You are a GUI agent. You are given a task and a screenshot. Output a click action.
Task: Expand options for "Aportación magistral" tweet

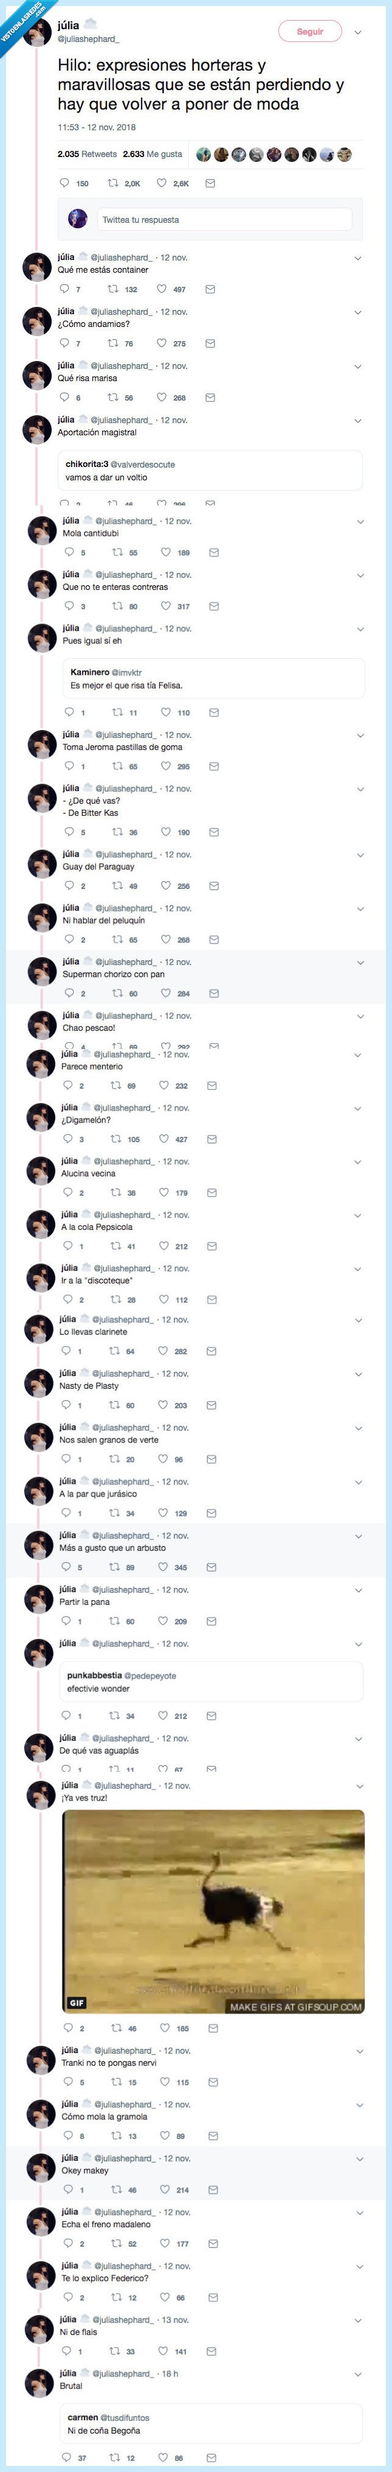[x=357, y=420]
